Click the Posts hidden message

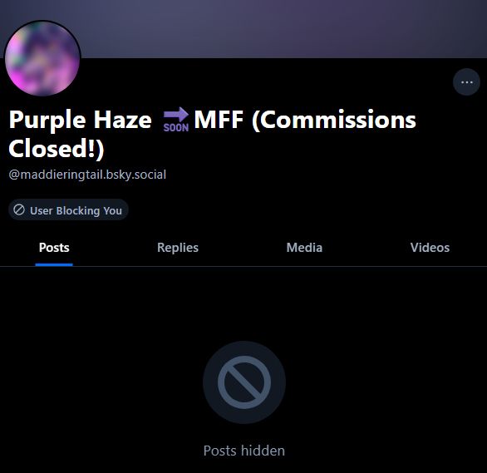pyautogui.click(x=244, y=451)
